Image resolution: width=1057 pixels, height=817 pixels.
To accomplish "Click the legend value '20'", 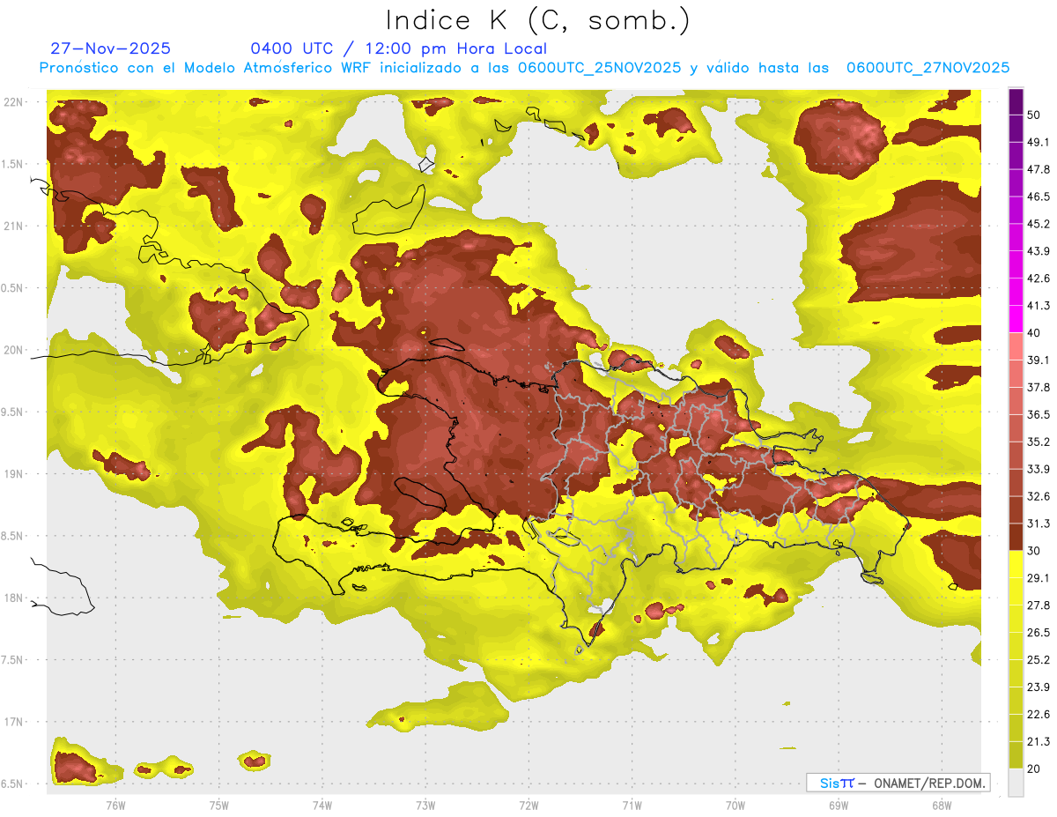I will (1035, 769).
